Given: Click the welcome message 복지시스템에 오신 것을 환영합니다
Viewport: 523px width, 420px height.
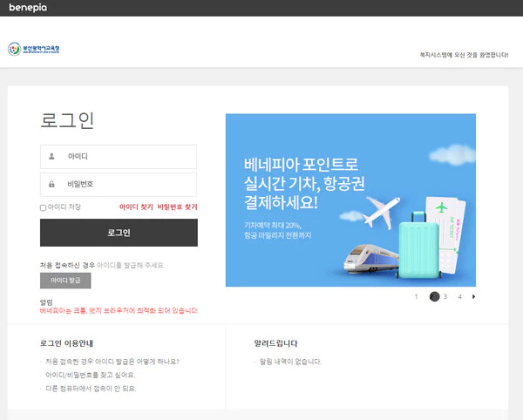Looking at the screenshot, I should (x=464, y=55).
